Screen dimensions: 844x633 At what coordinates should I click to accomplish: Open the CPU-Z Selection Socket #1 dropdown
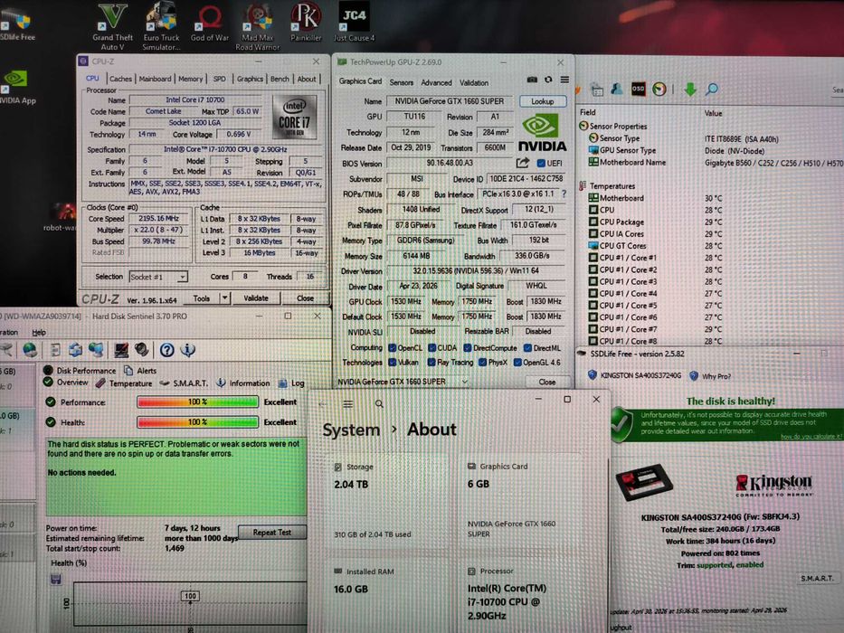[x=158, y=277]
